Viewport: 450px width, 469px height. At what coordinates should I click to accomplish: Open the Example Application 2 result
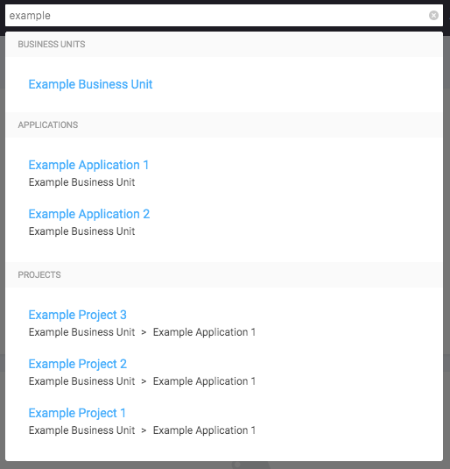pyautogui.click(x=89, y=214)
